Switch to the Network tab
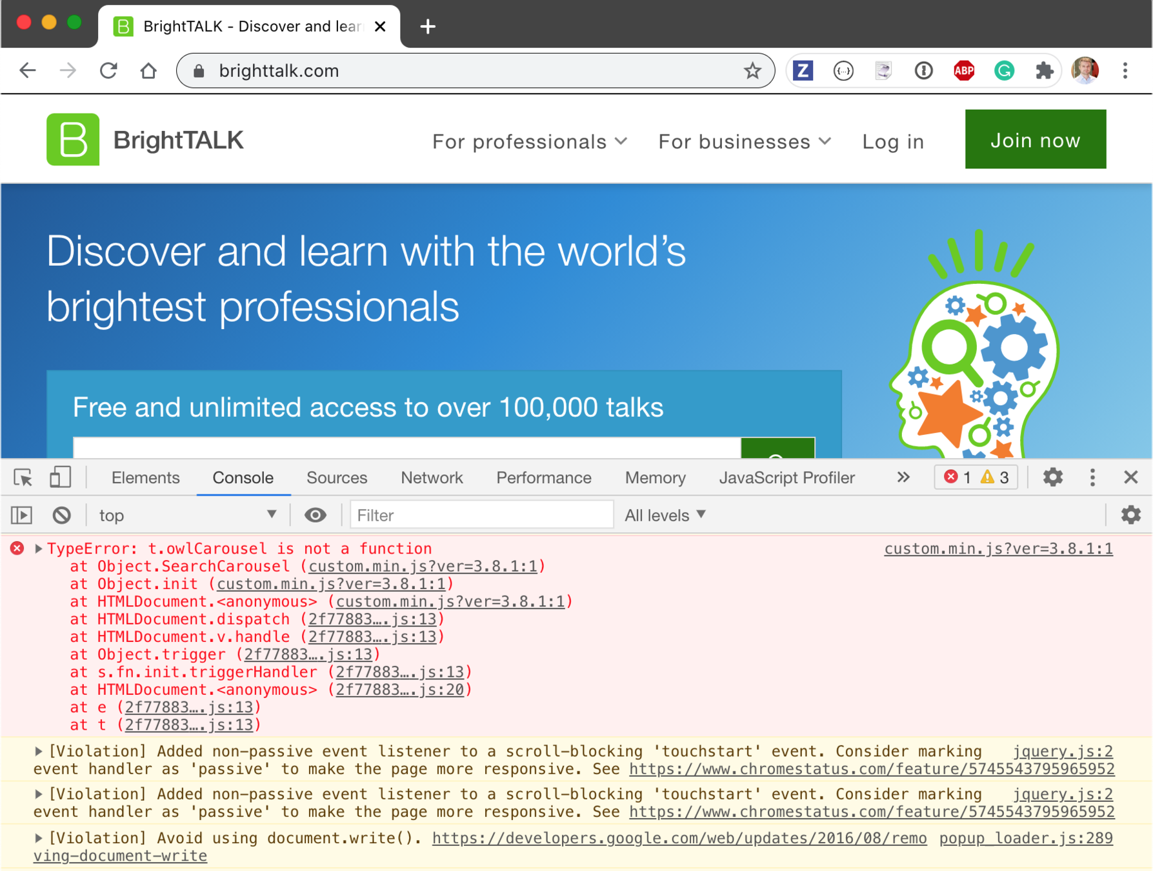The height and width of the screenshot is (871, 1153). pyautogui.click(x=432, y=477)
